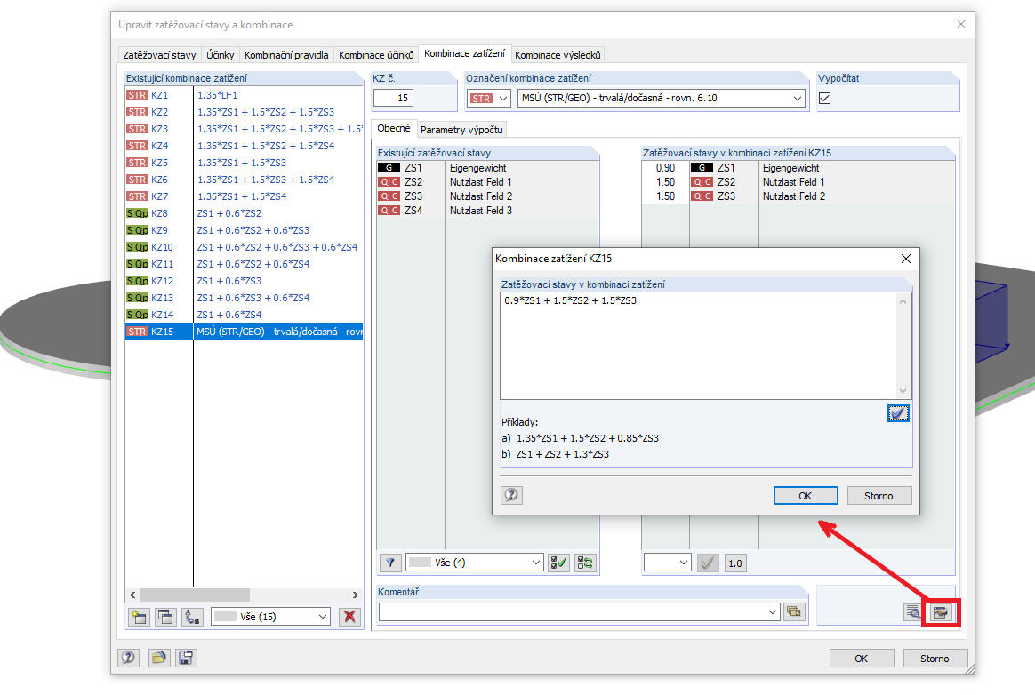Select KZ1 row 1.35*LF1

pyautogui.click(x=245, y=95)
